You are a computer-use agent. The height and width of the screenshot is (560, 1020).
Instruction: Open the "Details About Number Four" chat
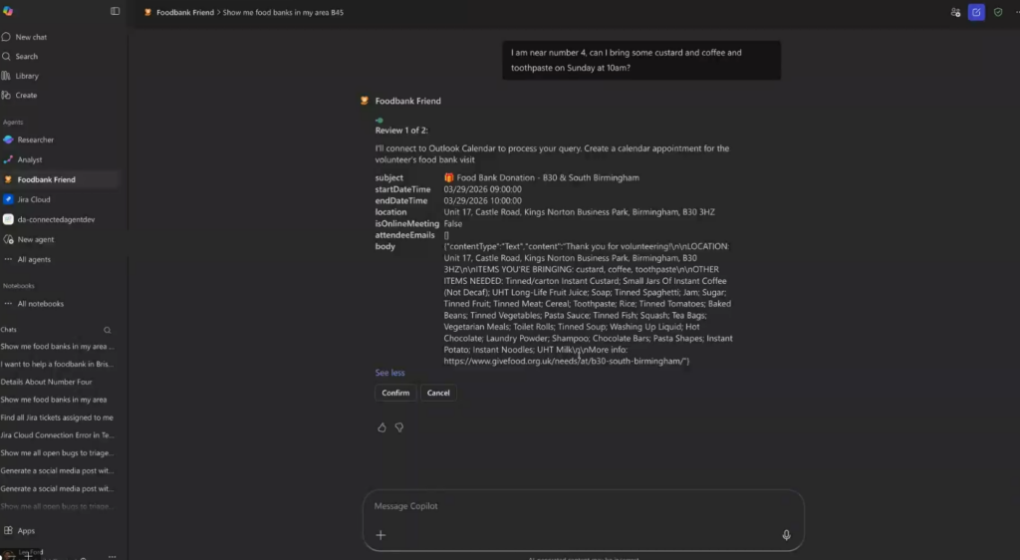[47, 382]
